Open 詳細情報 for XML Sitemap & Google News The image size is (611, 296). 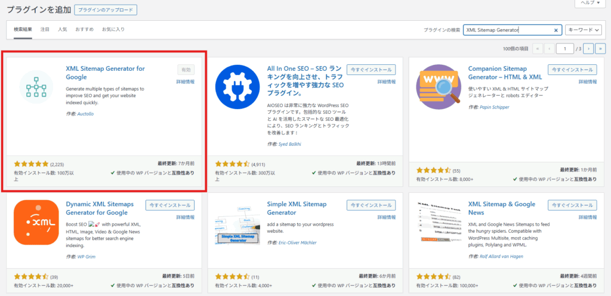(x=587, y=217)
